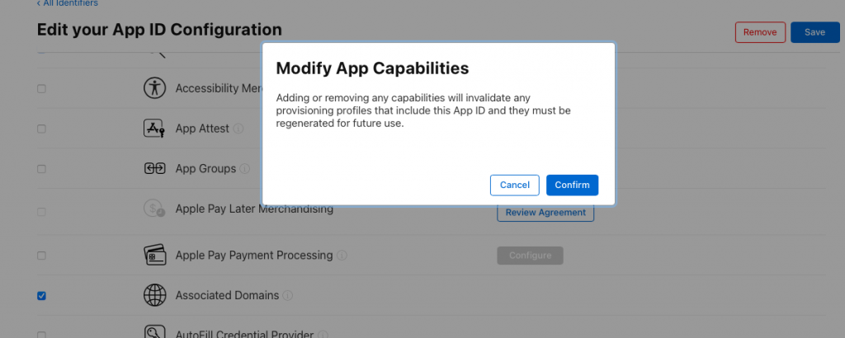The height and width of the screenshot is (338, 845).
Task: Show info for Associated Domains
Action: point(288,295)
